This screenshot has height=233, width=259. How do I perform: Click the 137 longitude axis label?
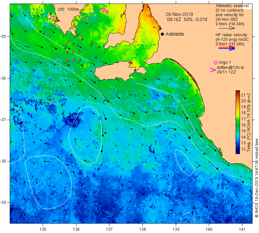click(x=109, y=229)
